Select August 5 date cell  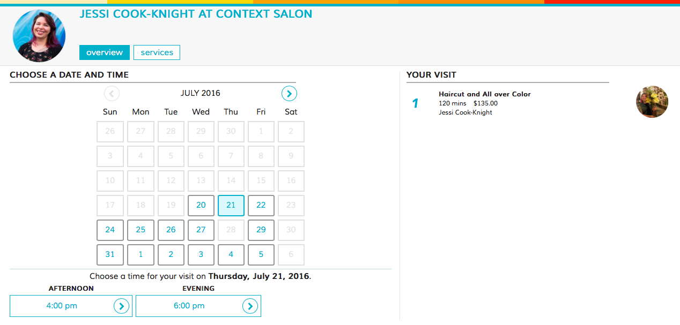pos(261,255)
